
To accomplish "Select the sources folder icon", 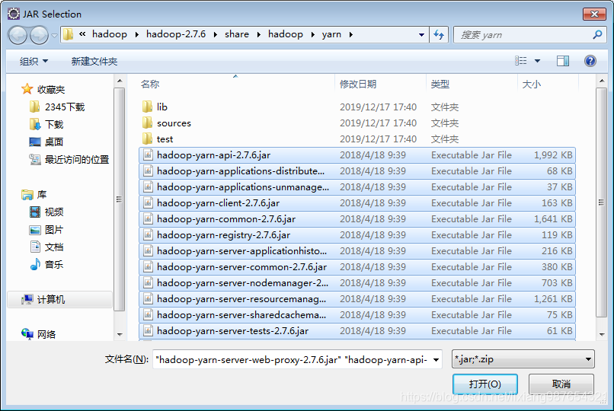I will (148, 123).
